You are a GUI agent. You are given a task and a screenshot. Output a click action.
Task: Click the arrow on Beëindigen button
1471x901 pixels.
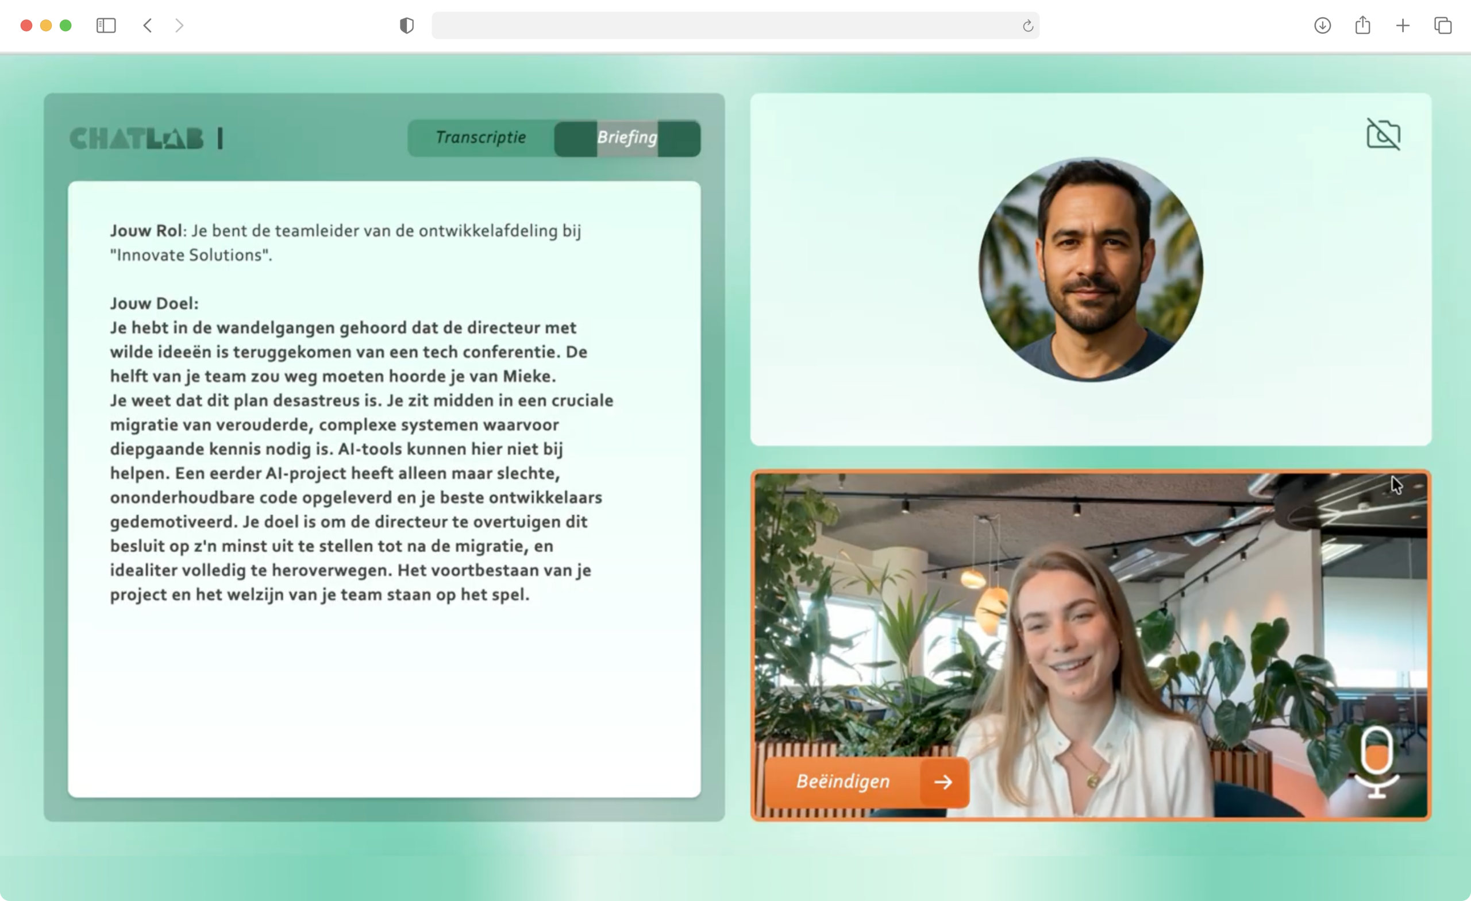click(944, 782)
